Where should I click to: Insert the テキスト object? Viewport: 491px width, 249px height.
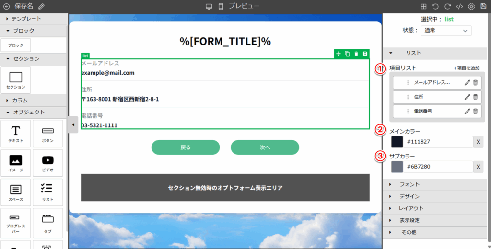click(x=16, y=134)
